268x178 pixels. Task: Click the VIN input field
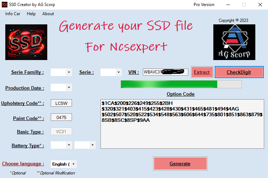point(165,72)
